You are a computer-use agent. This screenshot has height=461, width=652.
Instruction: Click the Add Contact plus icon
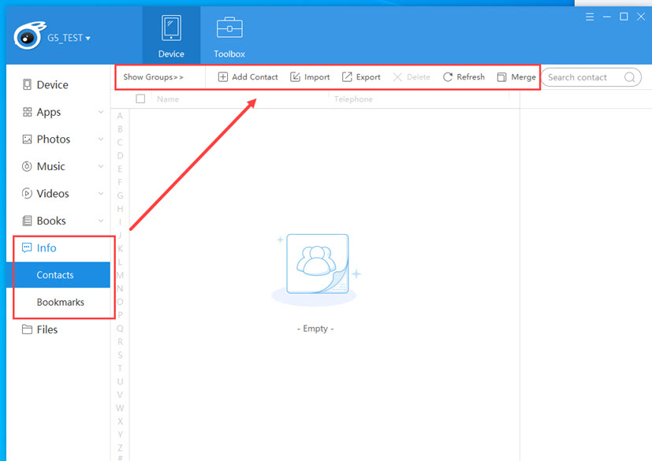223,77
